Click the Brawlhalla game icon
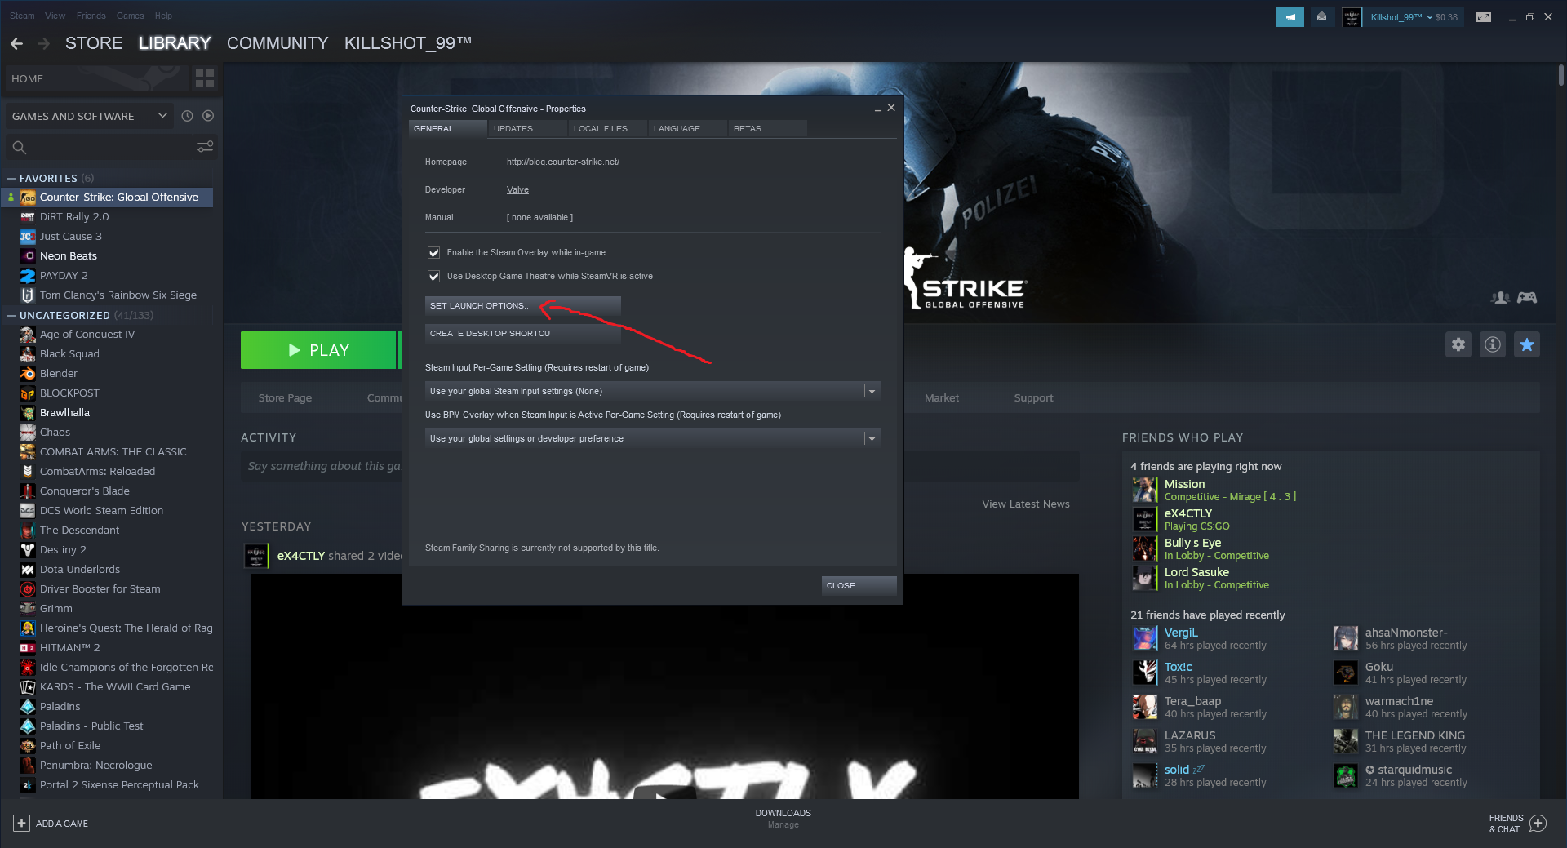Screen dimensions: 1567x848 pyautogui.click(x=28, y=413)
